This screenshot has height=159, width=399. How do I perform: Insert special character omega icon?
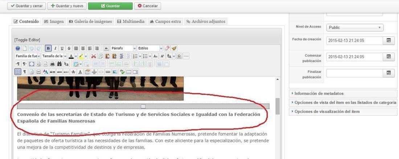179,57
